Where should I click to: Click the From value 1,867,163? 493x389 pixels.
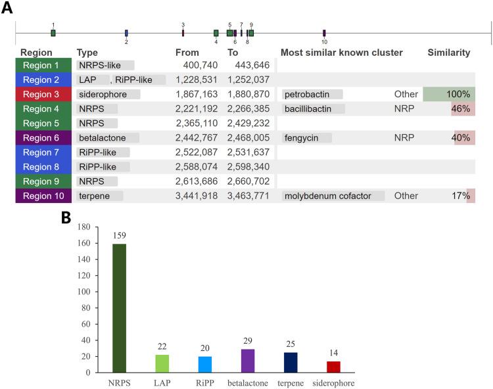point(197,94)
